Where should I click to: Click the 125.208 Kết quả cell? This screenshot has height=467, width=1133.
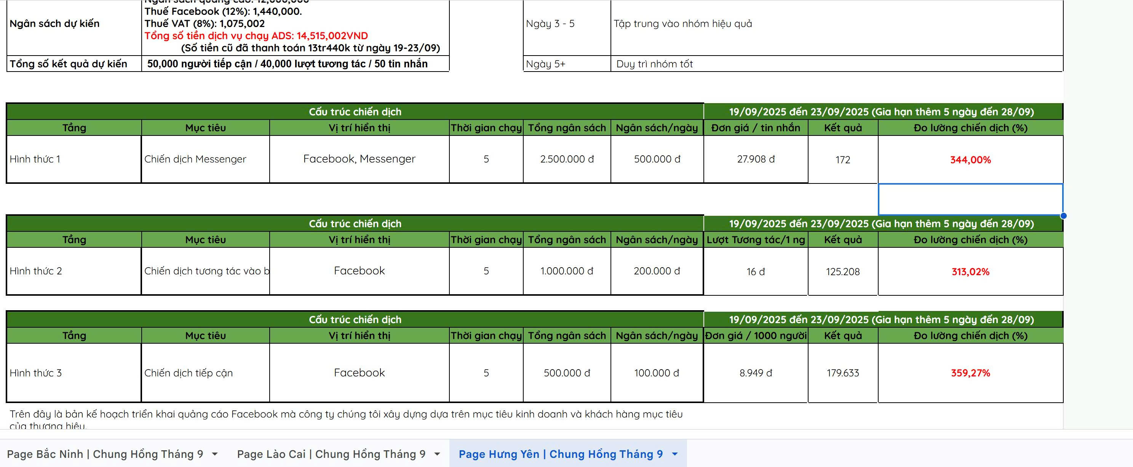point(842,272)
